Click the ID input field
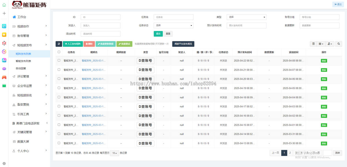 [101, 17]
